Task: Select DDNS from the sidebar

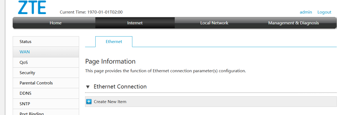Action: (25, 93)
